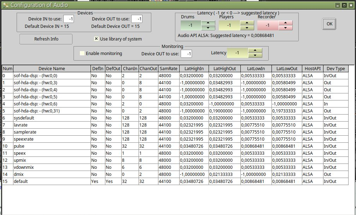
Task: Click the Refresh Info button
Action: pyautogui.click(x=46, y=39)
